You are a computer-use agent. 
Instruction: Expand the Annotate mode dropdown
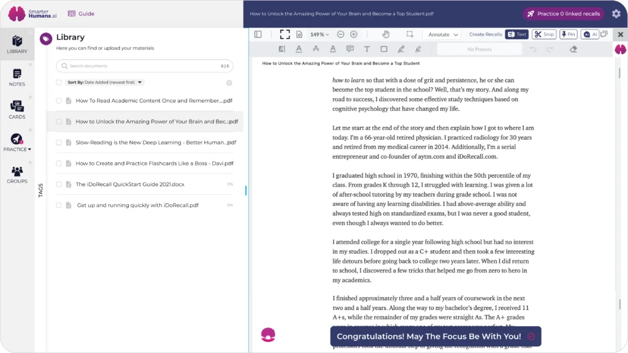tap(443, 34)
